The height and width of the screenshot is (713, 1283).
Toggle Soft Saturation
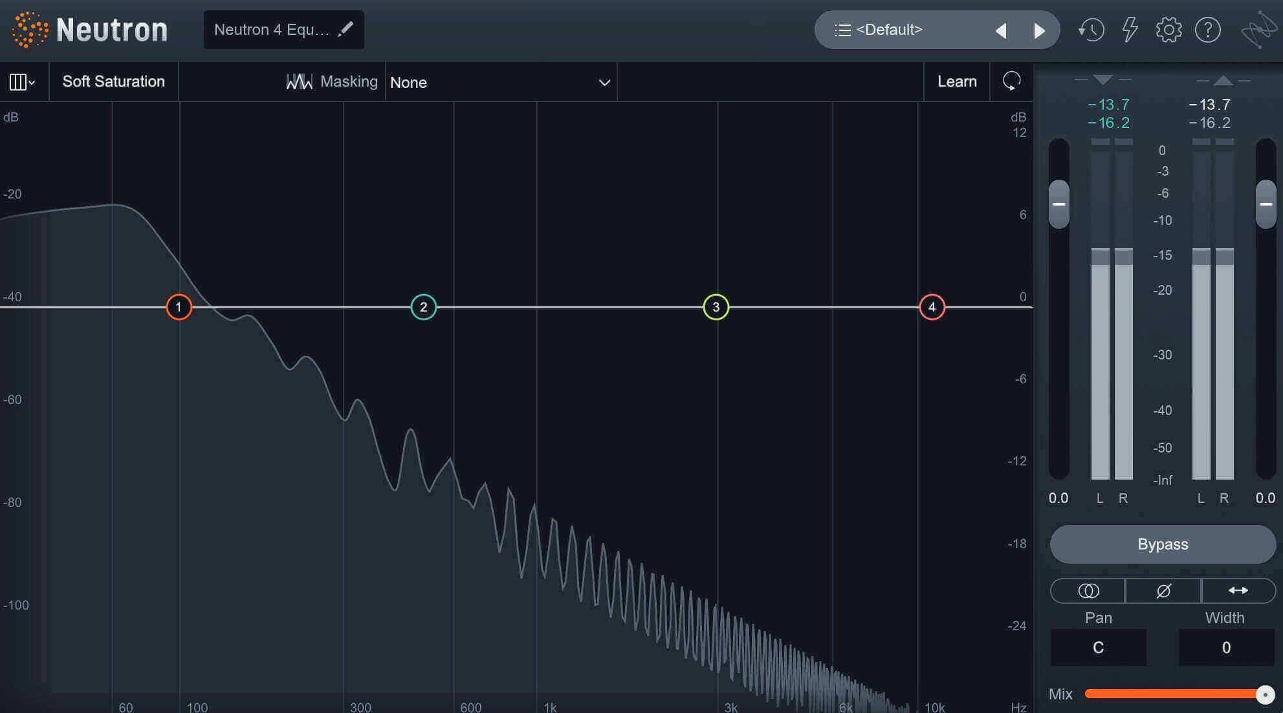pyautogui.click(x=113, y=81)
